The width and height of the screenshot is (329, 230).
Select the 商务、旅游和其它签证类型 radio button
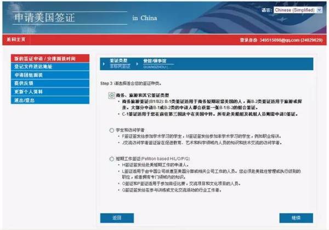[112, 95]
